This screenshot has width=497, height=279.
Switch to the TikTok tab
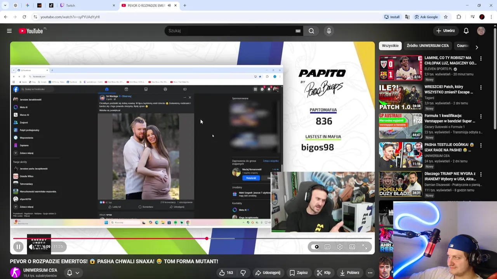(51, 5)
